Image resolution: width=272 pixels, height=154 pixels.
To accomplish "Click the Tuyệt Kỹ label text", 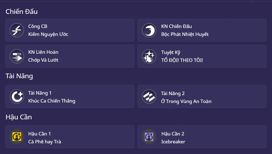I will (x=170, y=52).
